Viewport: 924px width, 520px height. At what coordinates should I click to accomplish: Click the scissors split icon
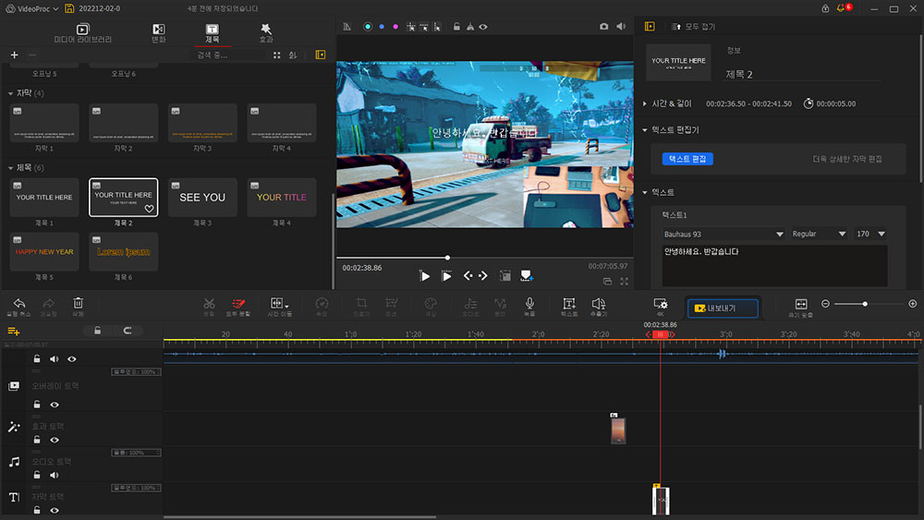pyautogui.click(x=209, y=303)
